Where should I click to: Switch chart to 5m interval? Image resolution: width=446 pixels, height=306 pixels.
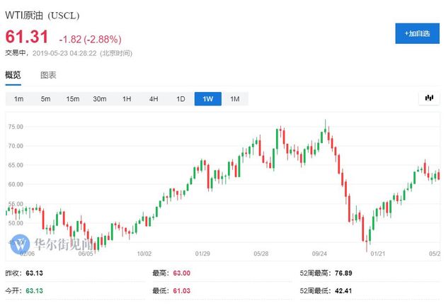45,98
